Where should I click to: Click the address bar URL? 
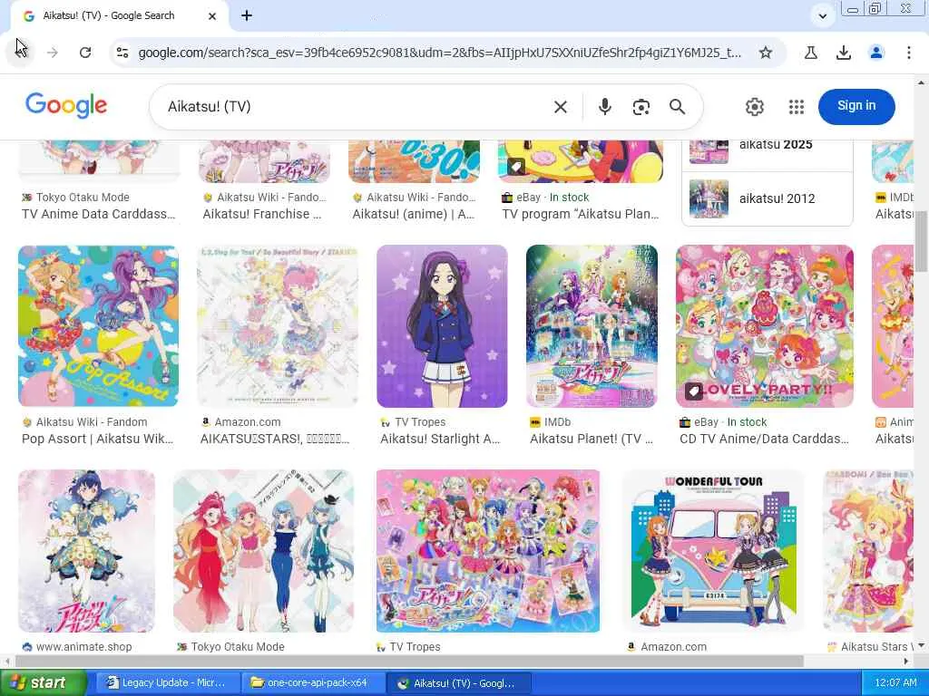pyautogui.click(x=439, y=53)
